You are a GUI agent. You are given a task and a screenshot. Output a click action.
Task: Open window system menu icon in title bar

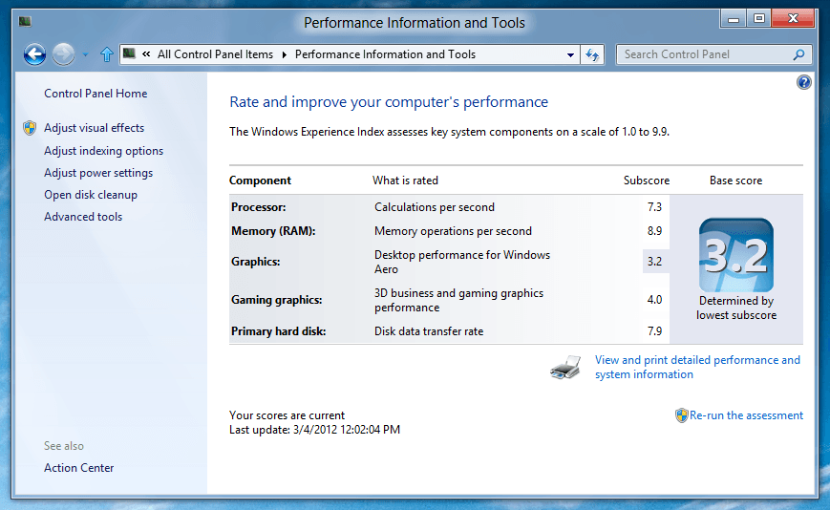(25, 21)
